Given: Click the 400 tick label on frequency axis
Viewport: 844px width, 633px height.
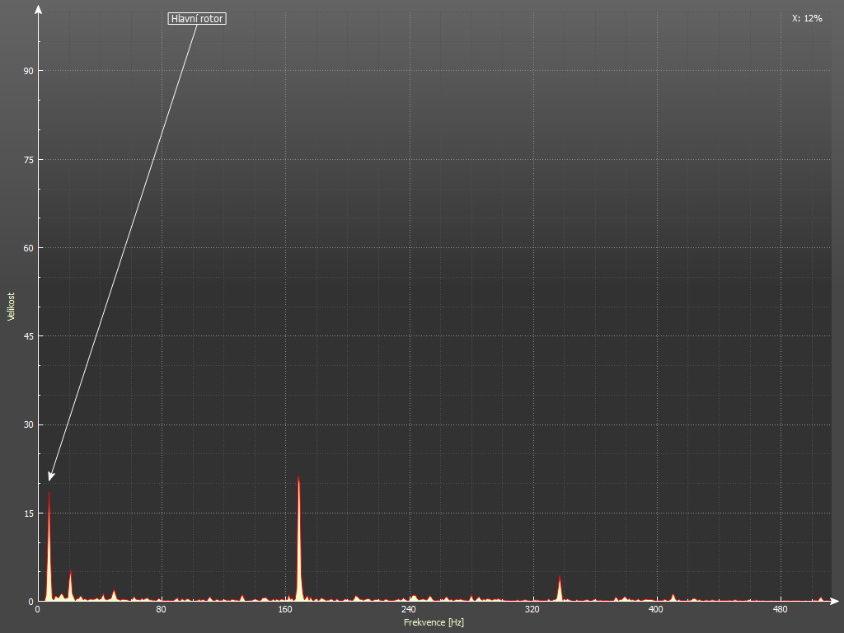Looking at the screenshot, I should pyautogui.click(x=656, y=610).
